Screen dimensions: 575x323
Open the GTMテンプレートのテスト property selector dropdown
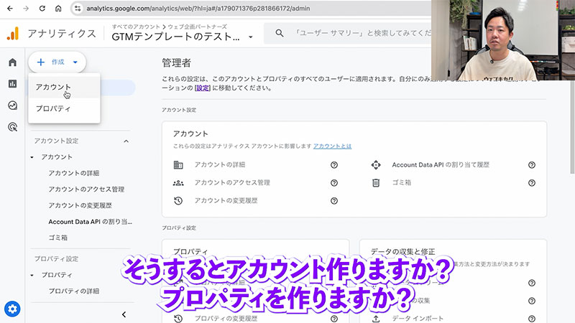pyautogui.click(x=183, y=37)
